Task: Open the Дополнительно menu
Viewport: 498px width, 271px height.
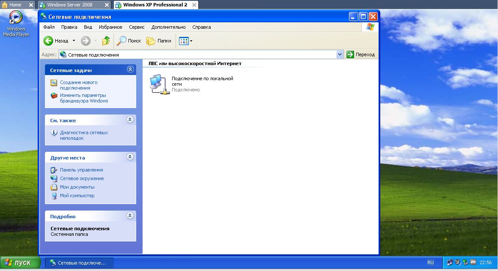Action: point(168,27)
